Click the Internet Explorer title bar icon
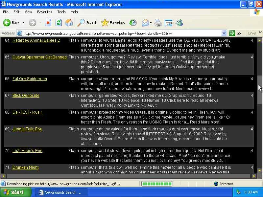The height and width of the screenshot is (197, 263). 3,4
